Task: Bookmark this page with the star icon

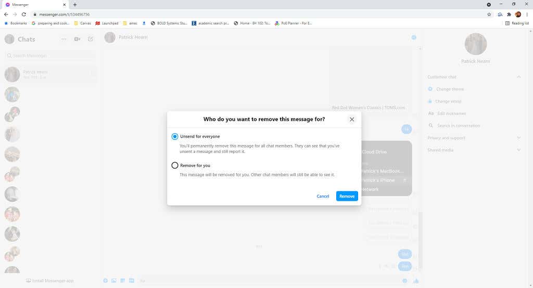Action: [489, 15]
